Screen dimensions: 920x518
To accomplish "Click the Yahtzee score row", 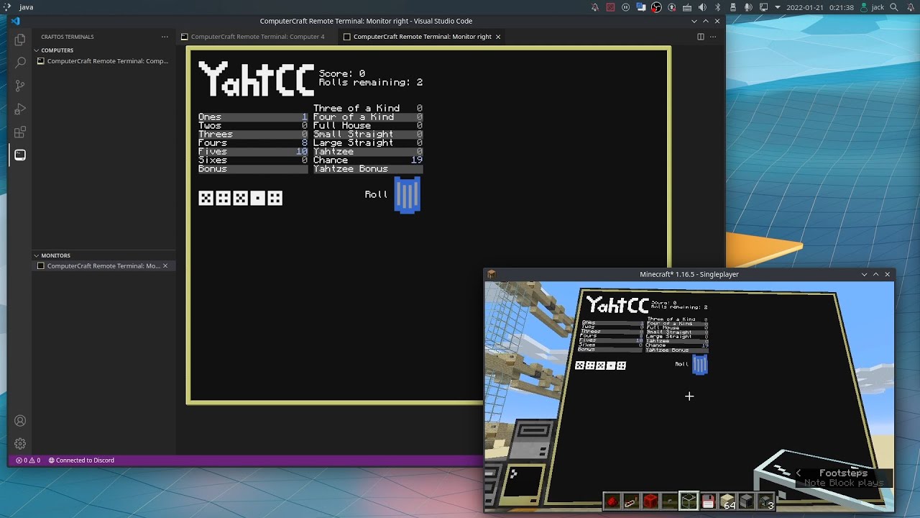I will (368, 151).
